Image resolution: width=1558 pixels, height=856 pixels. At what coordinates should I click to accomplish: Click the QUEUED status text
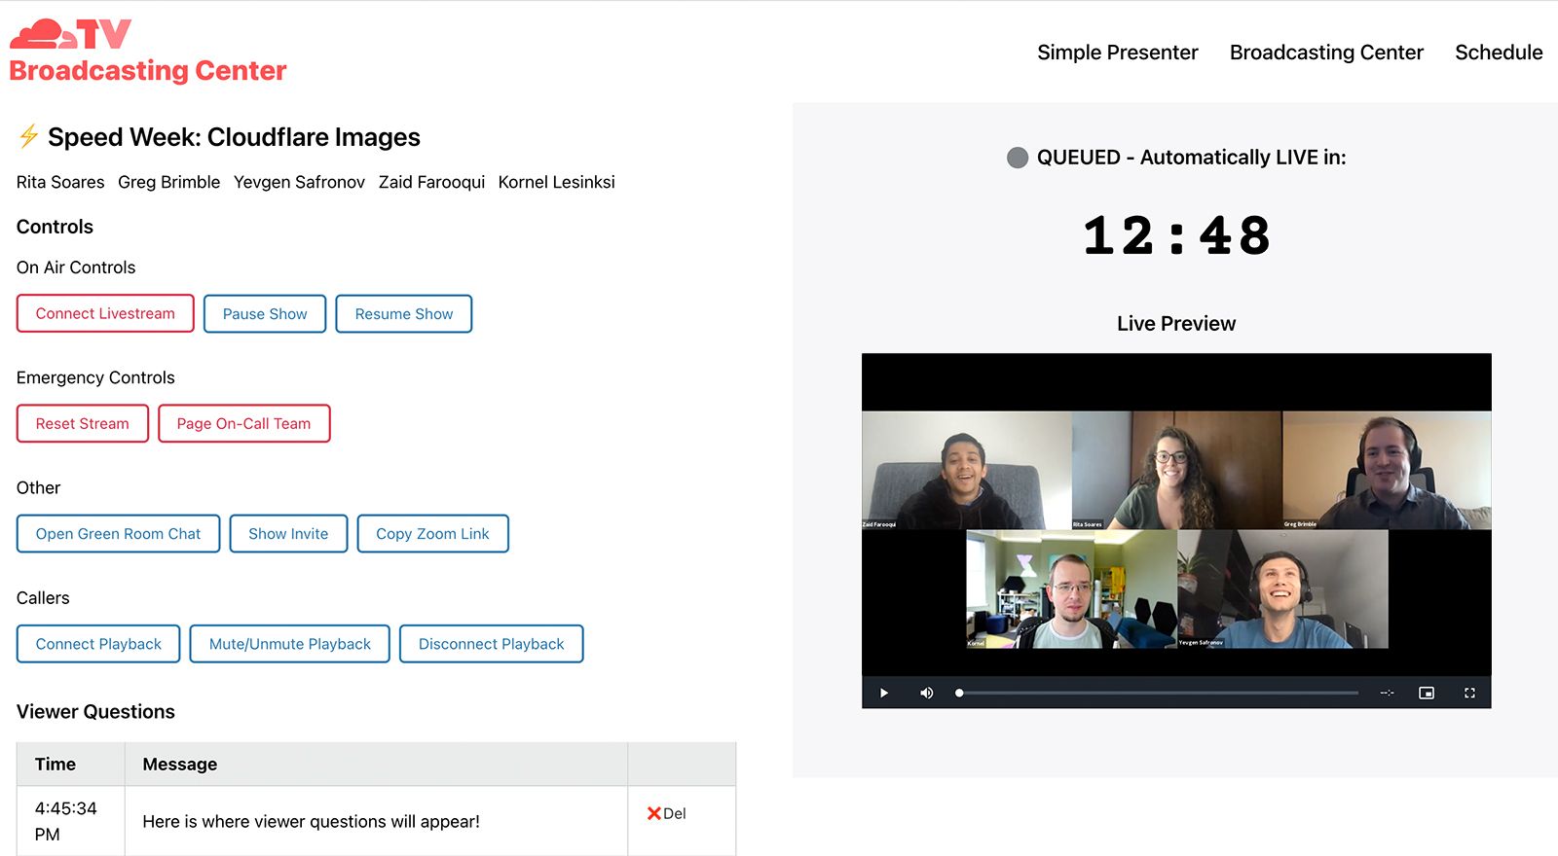1192,158
